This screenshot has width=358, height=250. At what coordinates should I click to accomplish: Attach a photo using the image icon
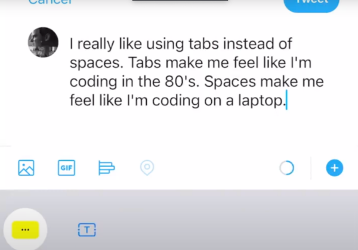[x=26, y=168]
